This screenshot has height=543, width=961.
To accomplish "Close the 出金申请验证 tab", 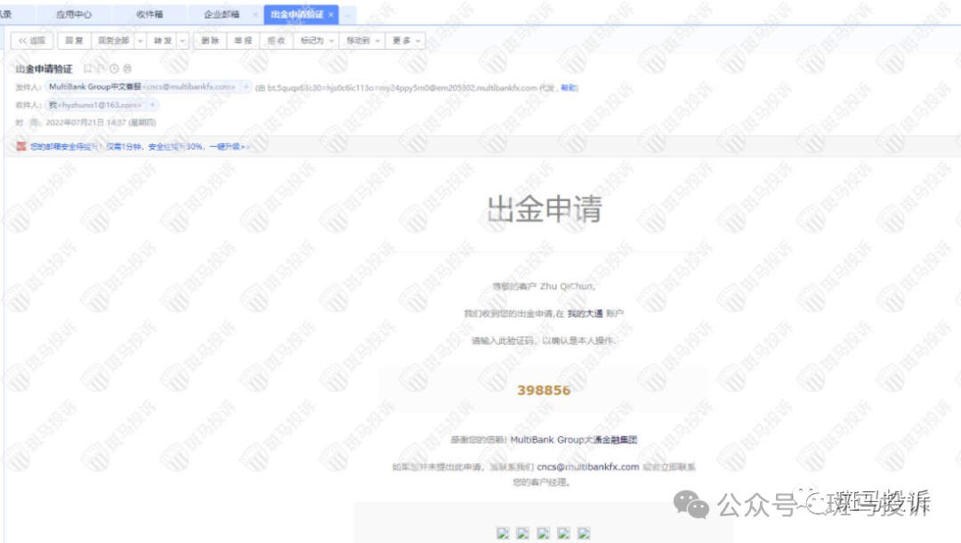I will point(331,15).
